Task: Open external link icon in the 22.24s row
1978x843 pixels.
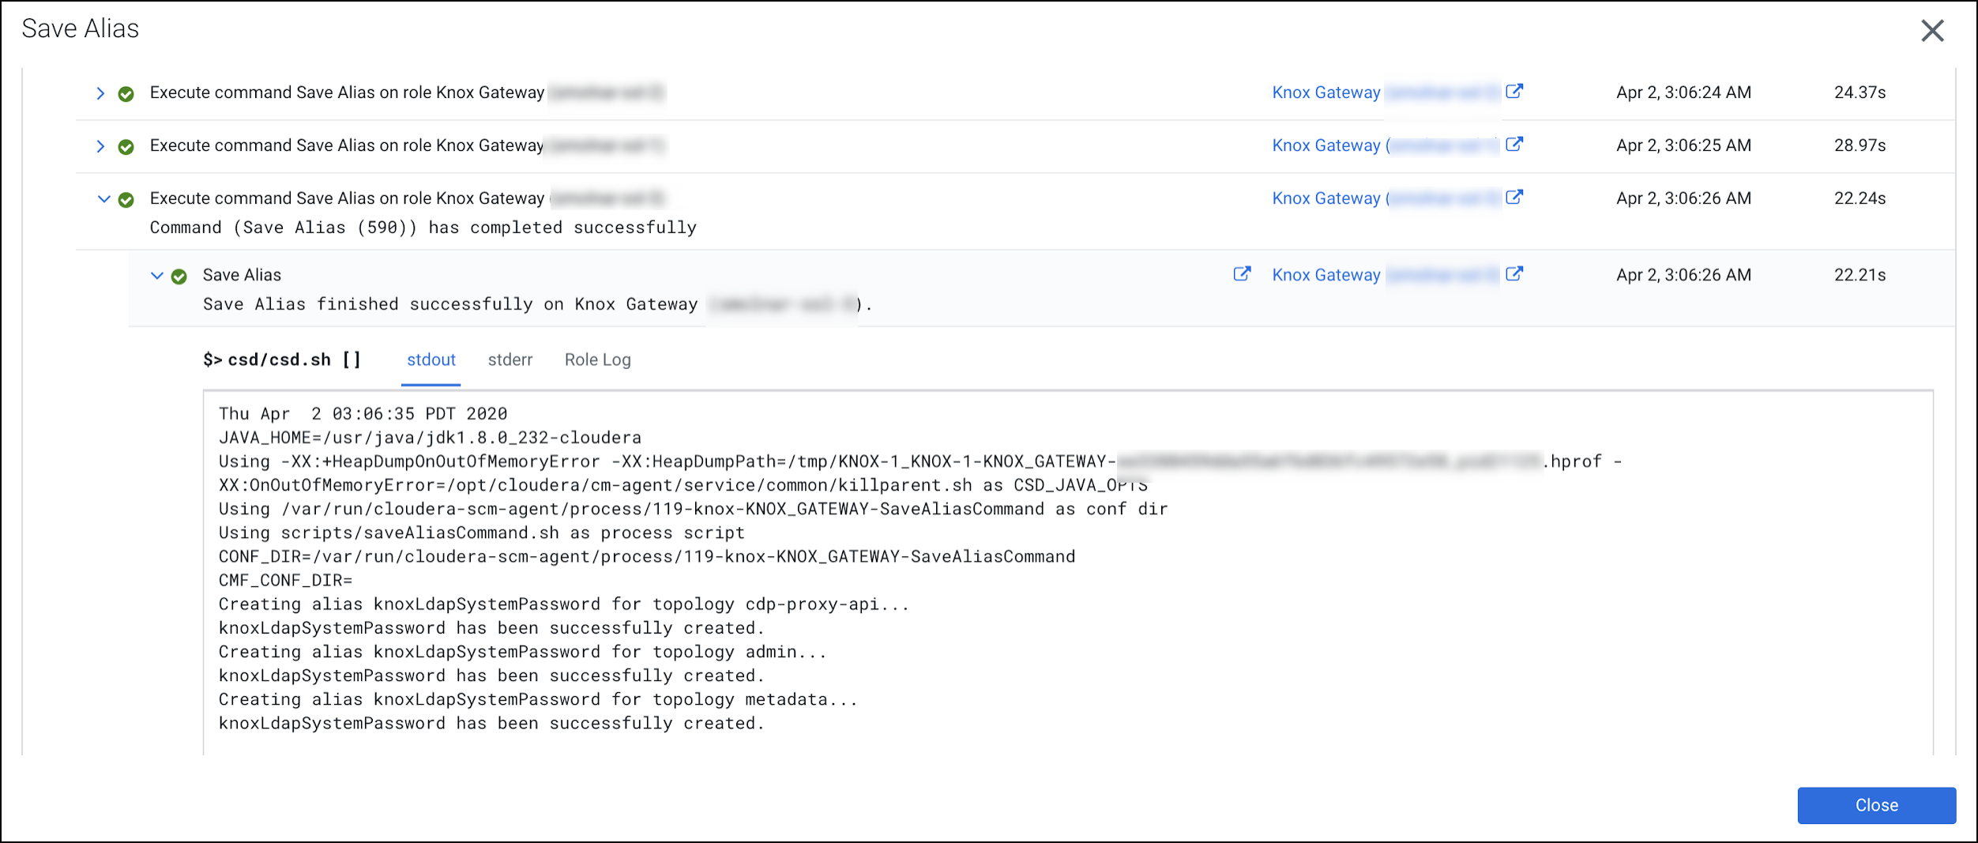Action: tap(1514, 198)
